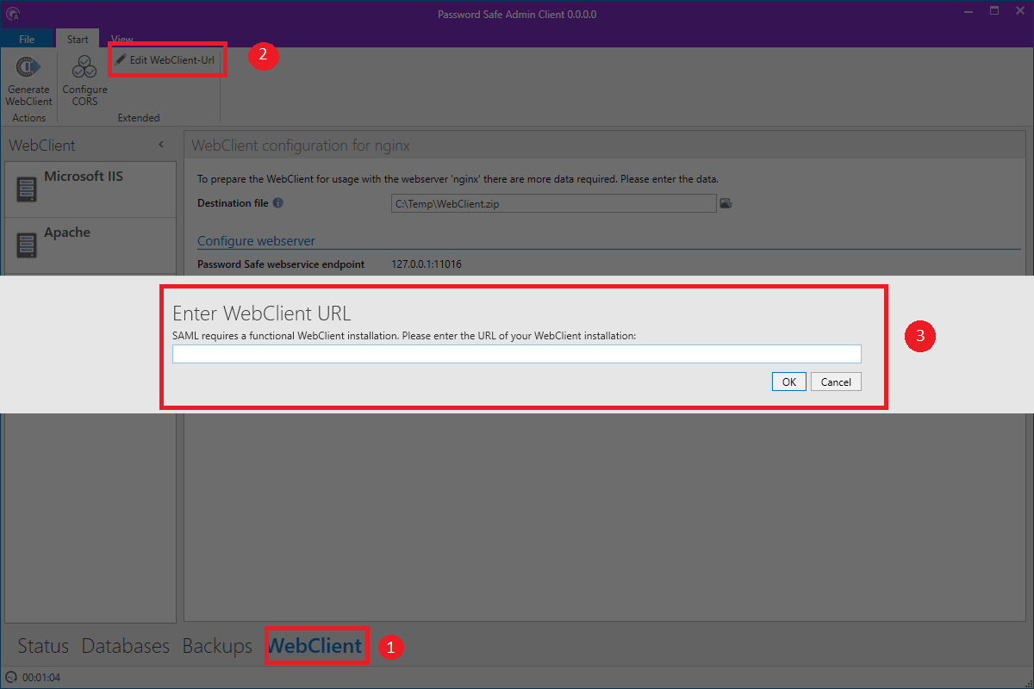1034x689 pixels.
Task: Cancel the Enter WebClient URL dialog
Action: [836, 382]
